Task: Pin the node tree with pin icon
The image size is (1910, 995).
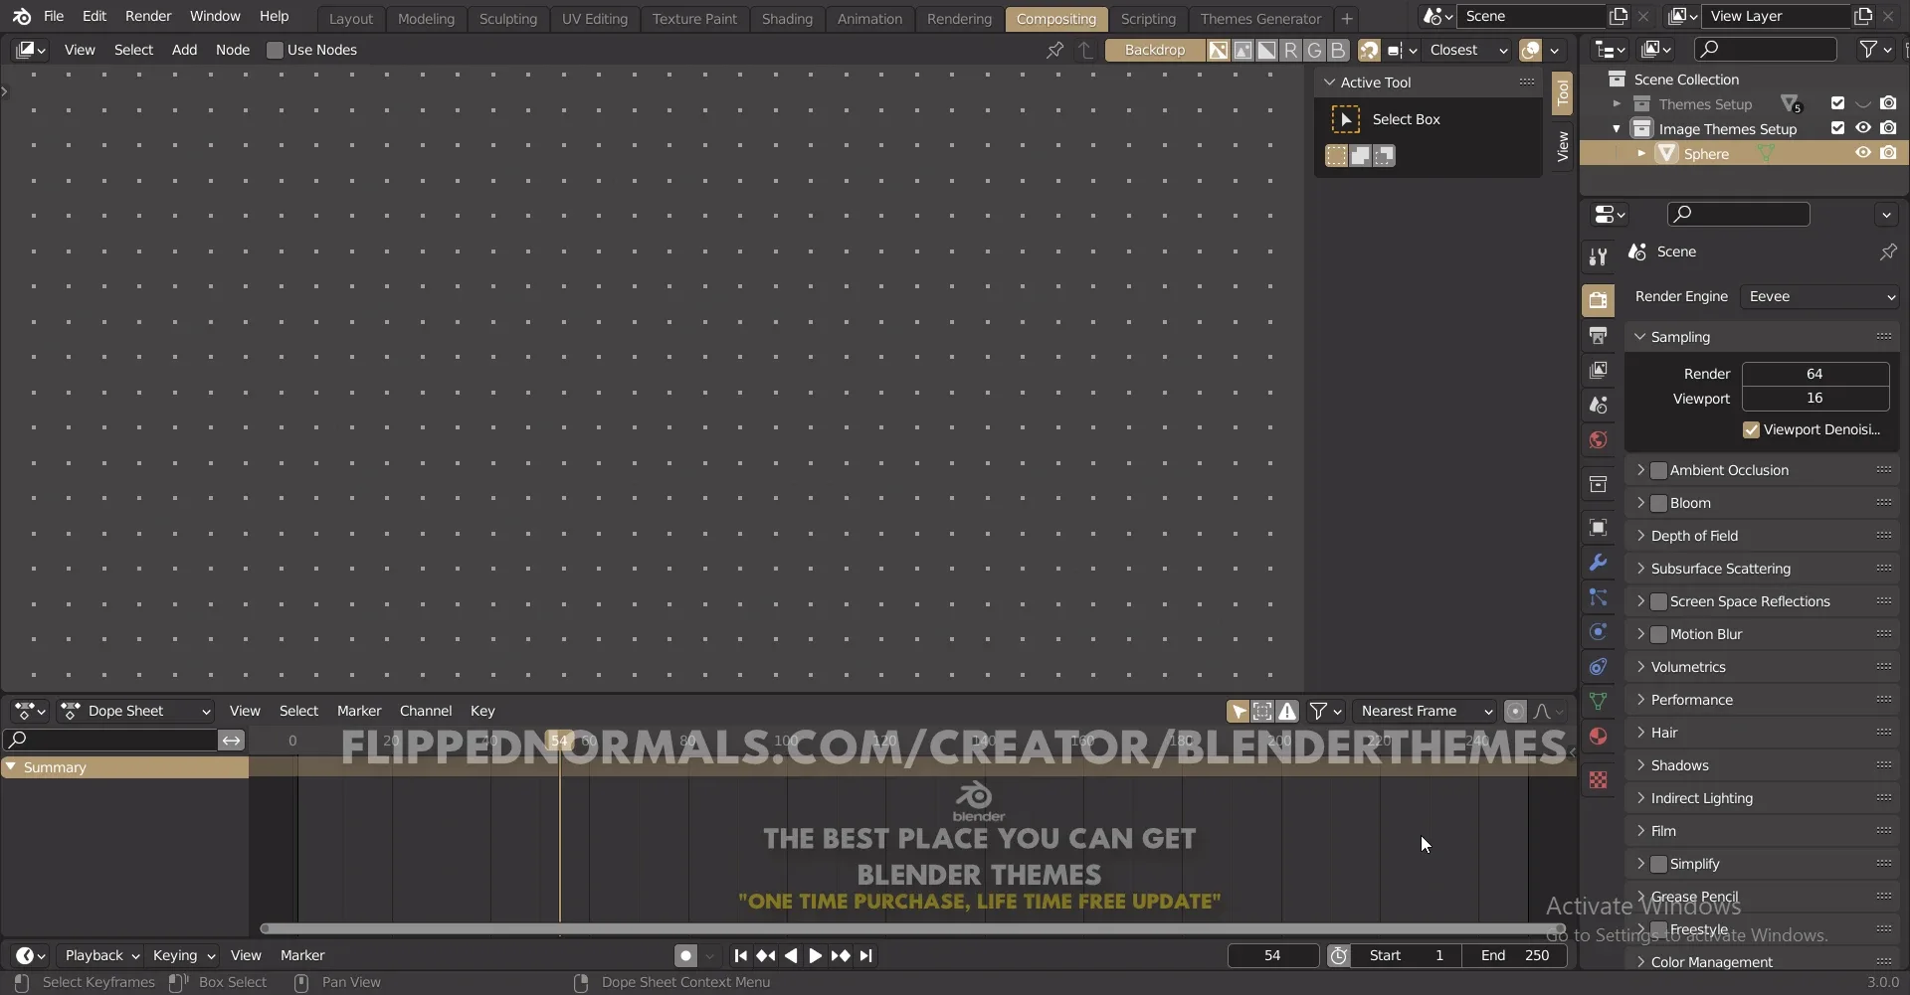Action: [1054, 50]
